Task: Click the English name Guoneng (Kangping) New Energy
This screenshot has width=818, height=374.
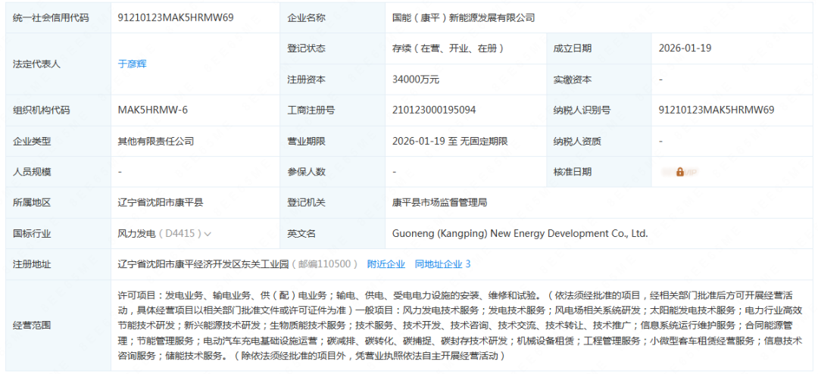Action: click(x=520, y=234)
